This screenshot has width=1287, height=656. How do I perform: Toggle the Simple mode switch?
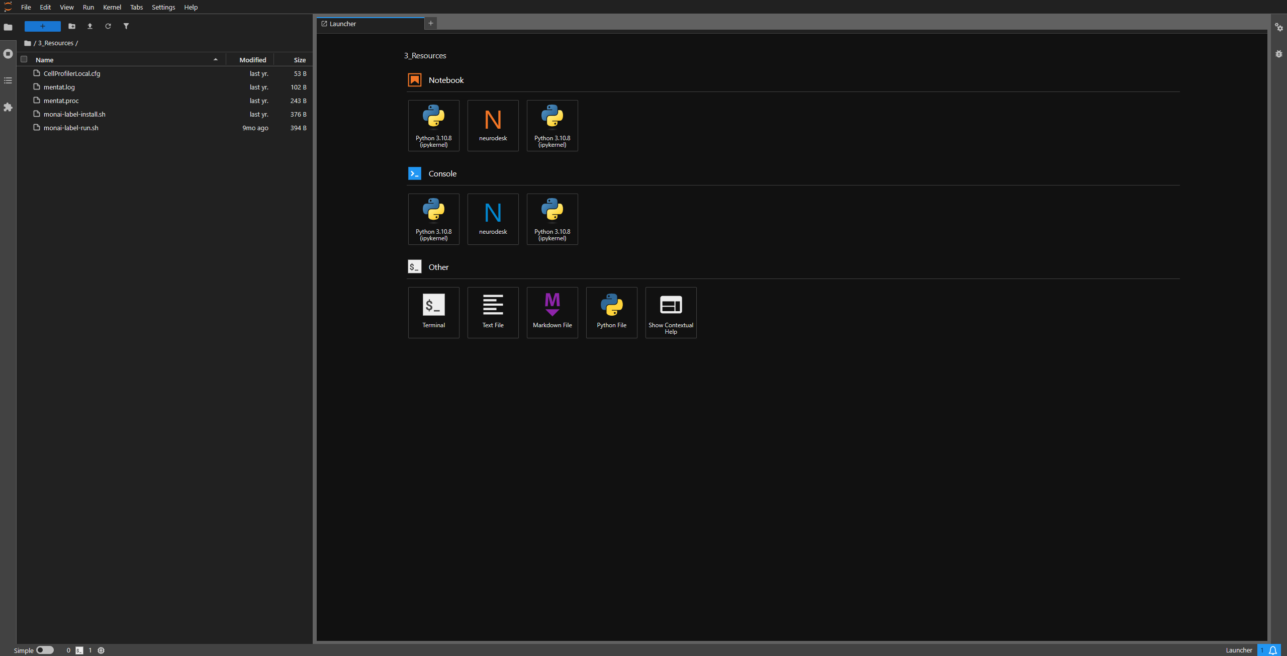(x=45, y=650)
